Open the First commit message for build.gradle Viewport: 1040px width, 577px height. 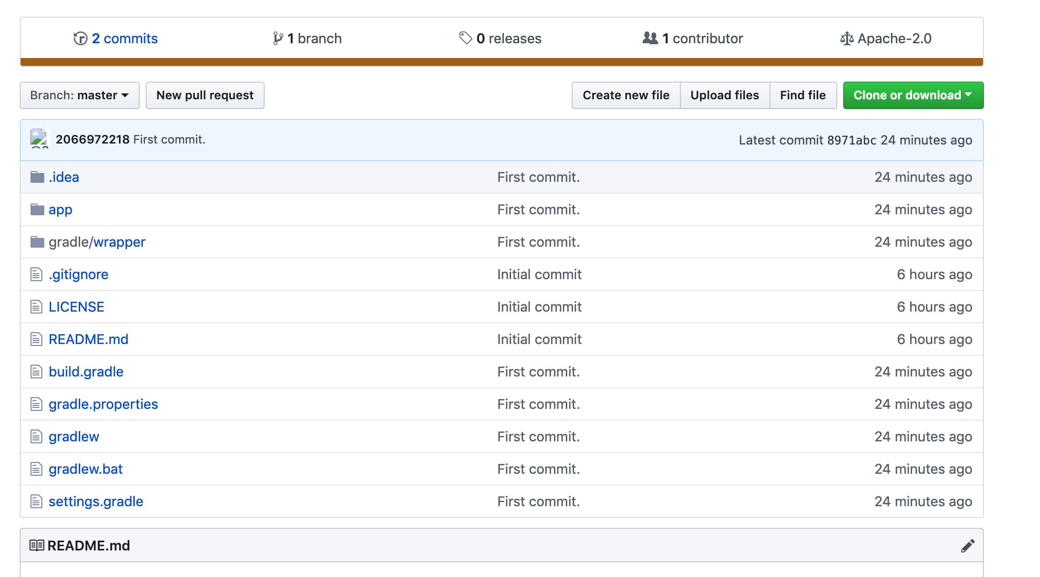(538, 372)
